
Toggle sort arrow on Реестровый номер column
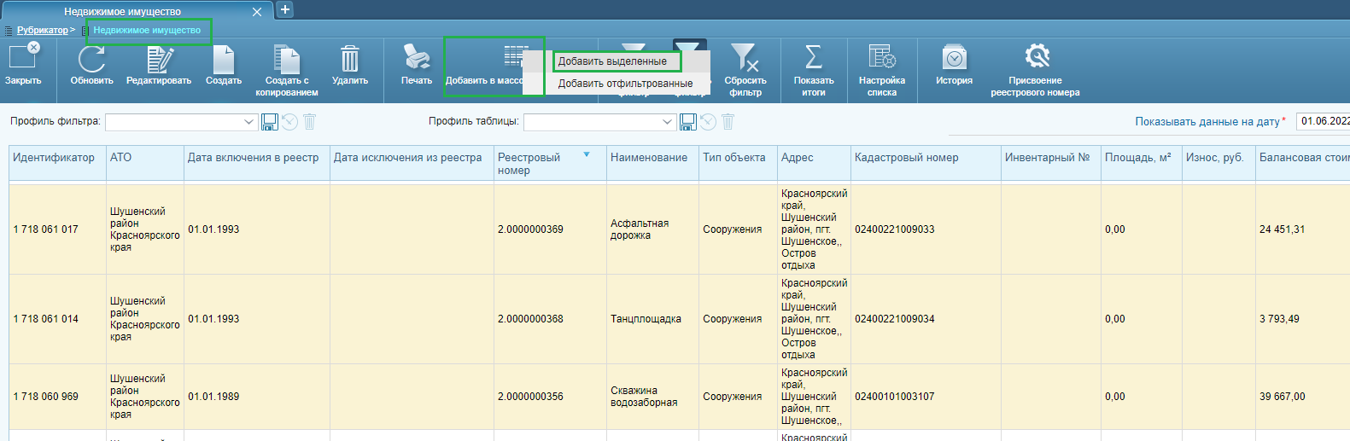(x=587, y=154)
